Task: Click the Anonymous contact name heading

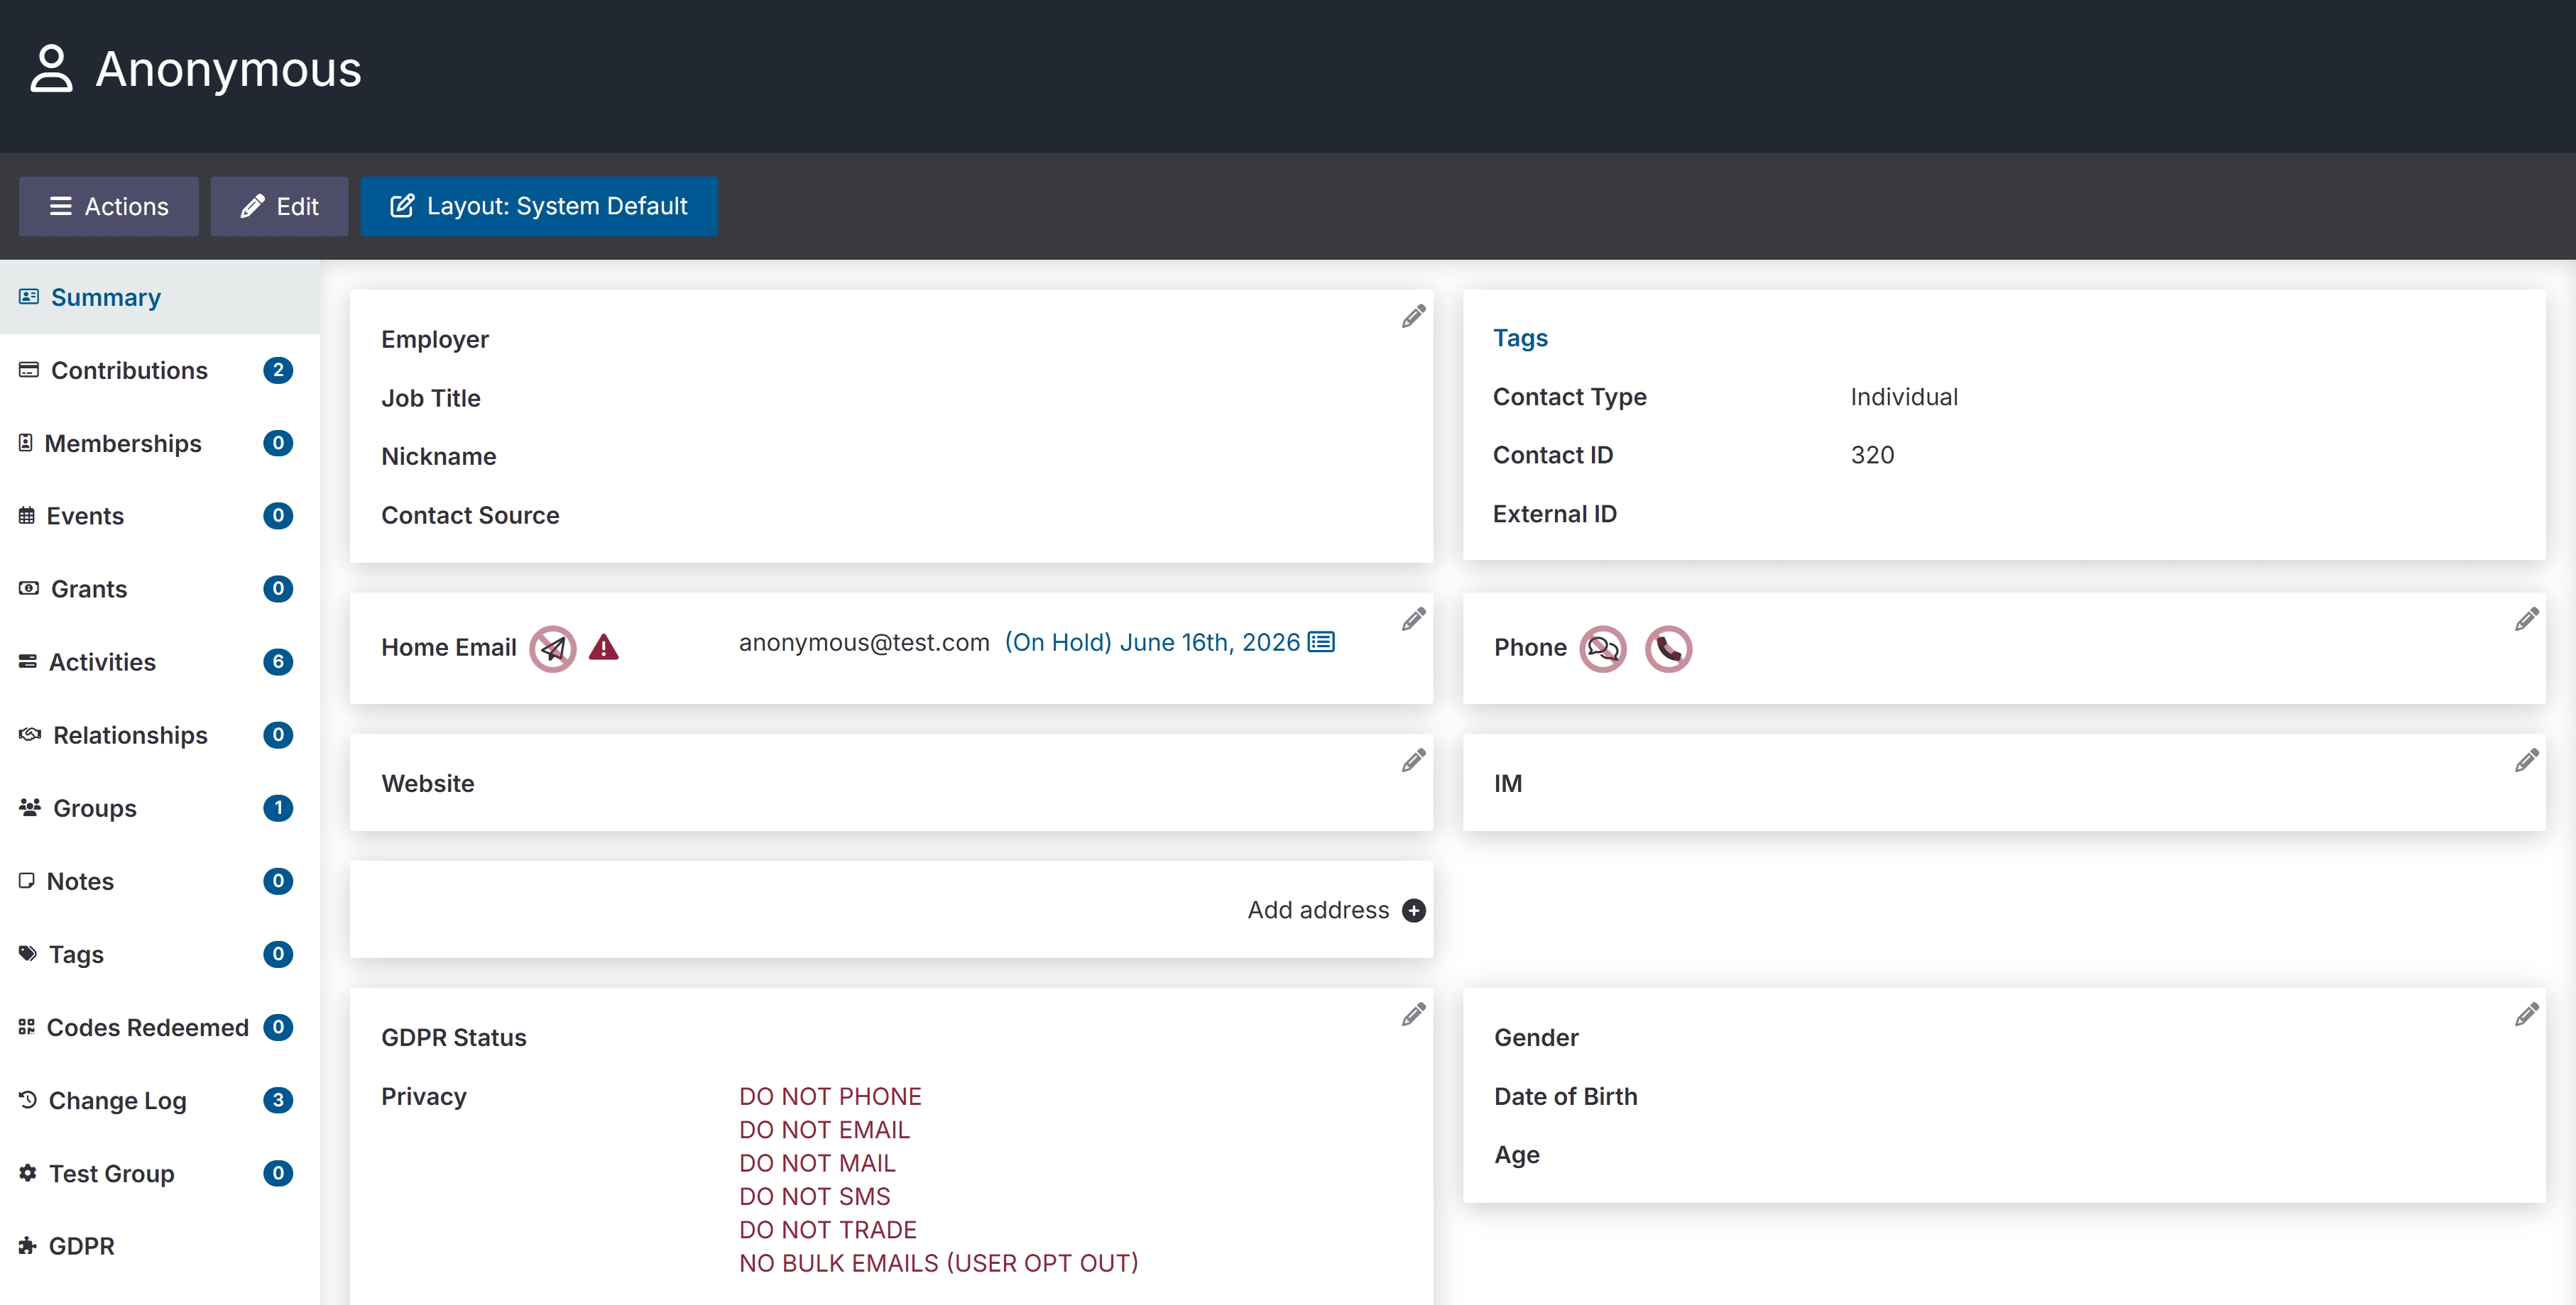Action: pos(228,69)
